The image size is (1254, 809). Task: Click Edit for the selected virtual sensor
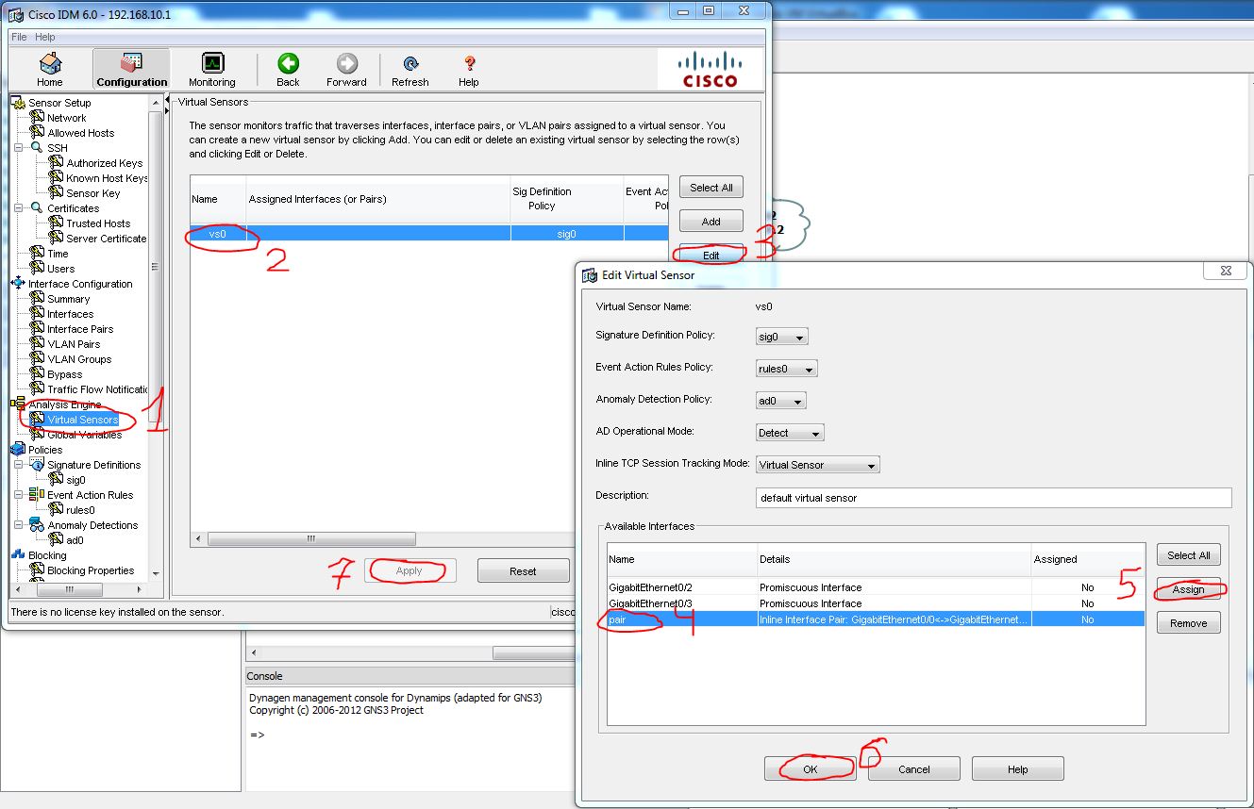(x=711, y=256)
